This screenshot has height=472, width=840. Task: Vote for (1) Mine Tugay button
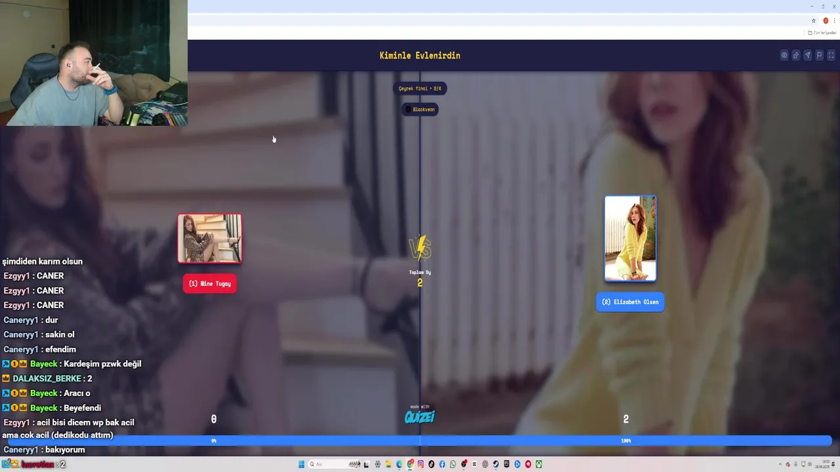210,284
